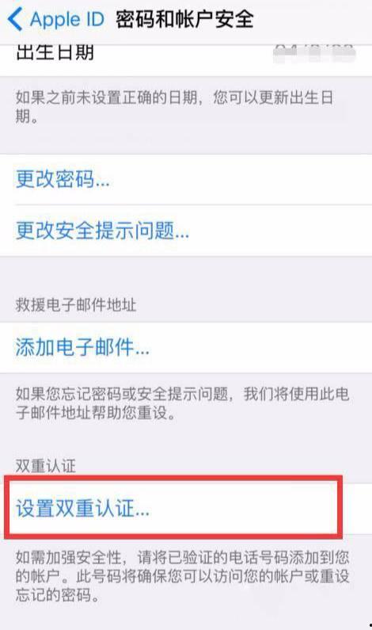Tap the 救援电子邮件地址 section header
The height and width of the screenshot is (630, 372).
point(76,305)
